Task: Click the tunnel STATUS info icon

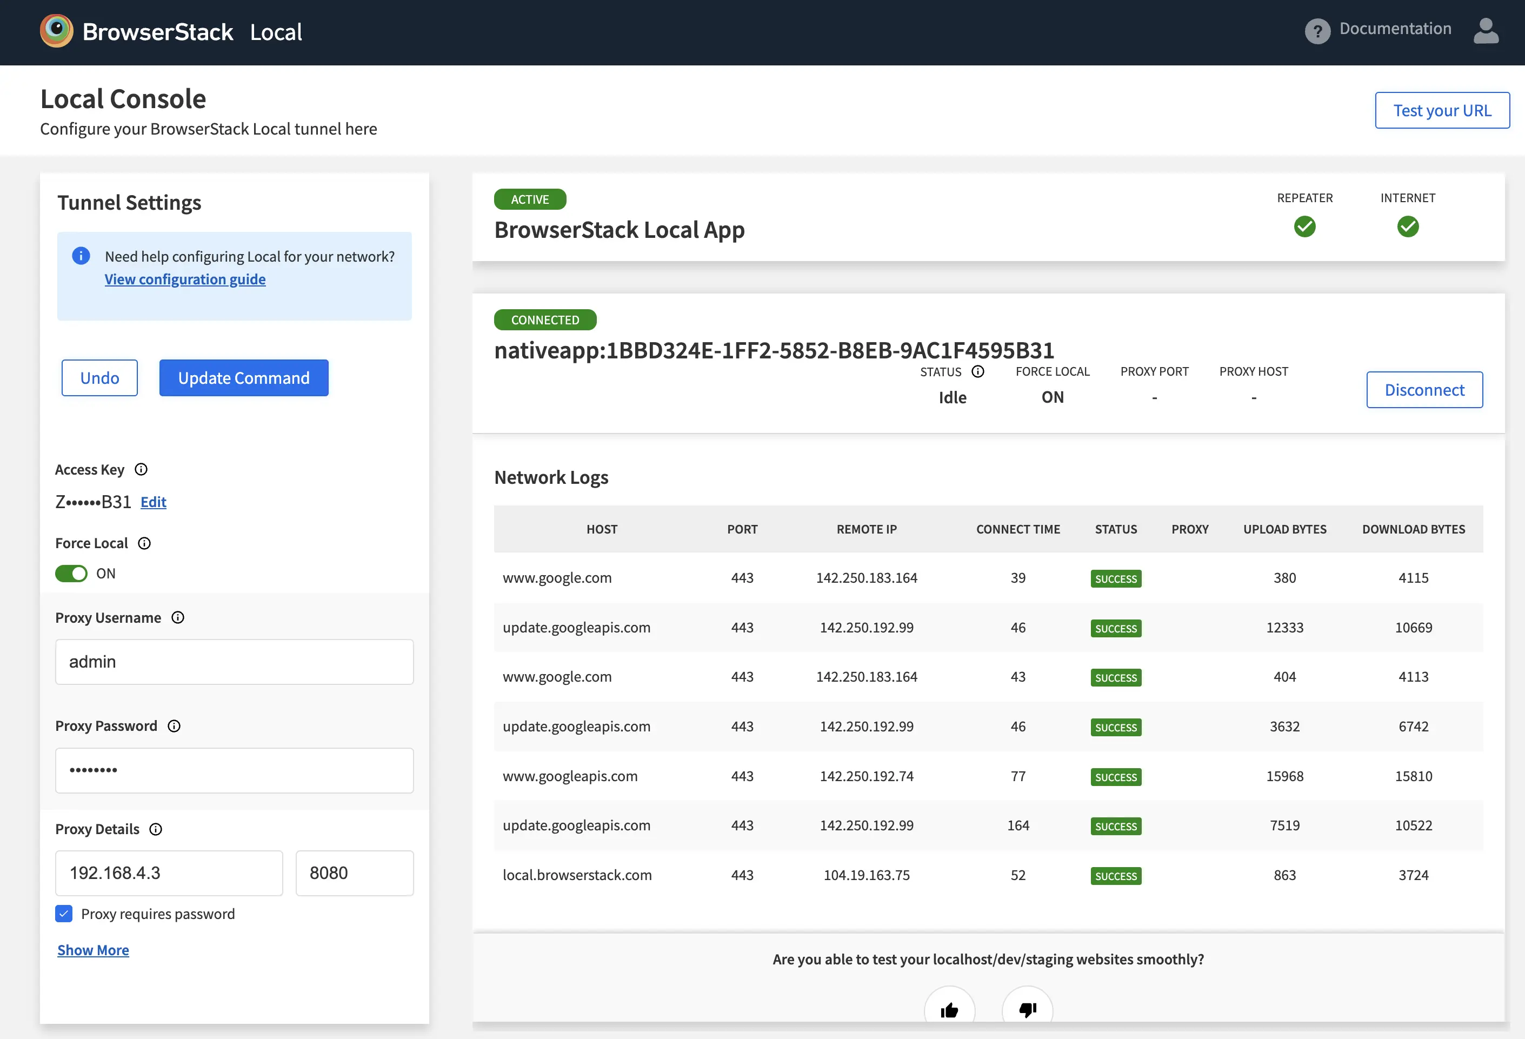Action: coord(978,371)
